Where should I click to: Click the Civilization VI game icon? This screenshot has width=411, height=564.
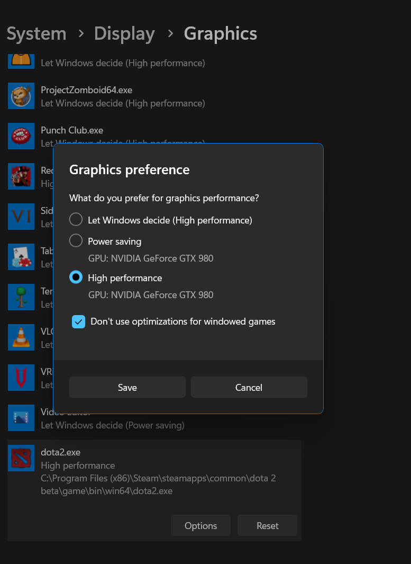pyautogui.click(x=21, y=217)
